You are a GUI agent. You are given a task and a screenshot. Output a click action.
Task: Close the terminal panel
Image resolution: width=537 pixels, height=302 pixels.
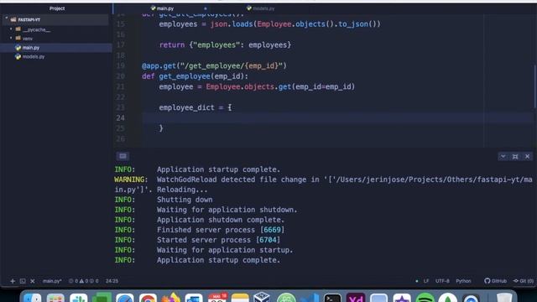(x=528, y=157)
